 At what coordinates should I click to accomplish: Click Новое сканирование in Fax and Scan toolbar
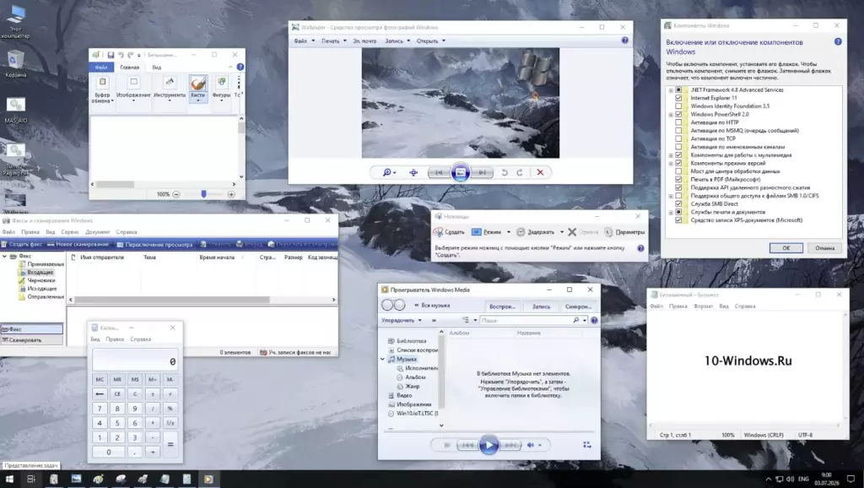point(78,244)
